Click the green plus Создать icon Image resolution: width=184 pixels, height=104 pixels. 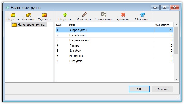(65, 15)
